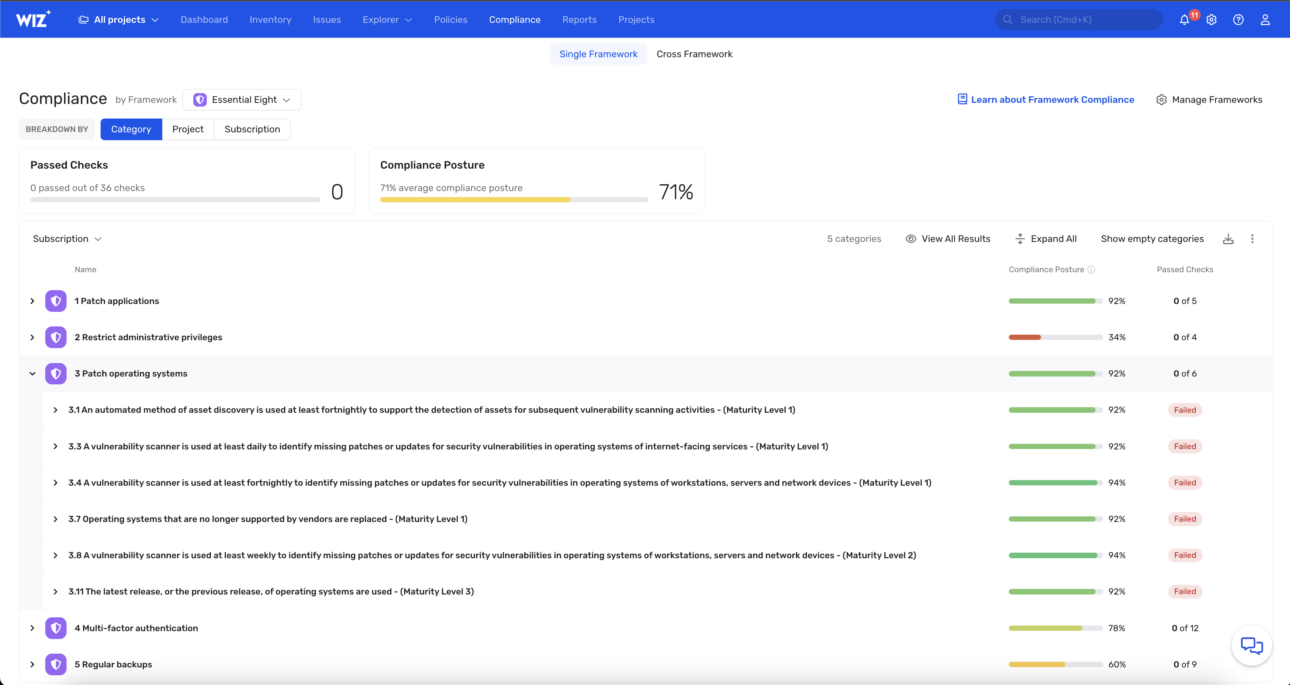Open Learn about Framework Compliance link

pos(1045,99)
